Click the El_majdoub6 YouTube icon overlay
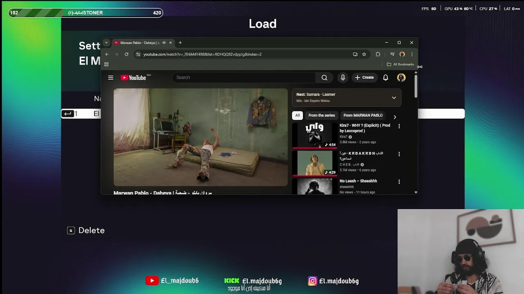 pyautogui.click(x=152, y=281)
